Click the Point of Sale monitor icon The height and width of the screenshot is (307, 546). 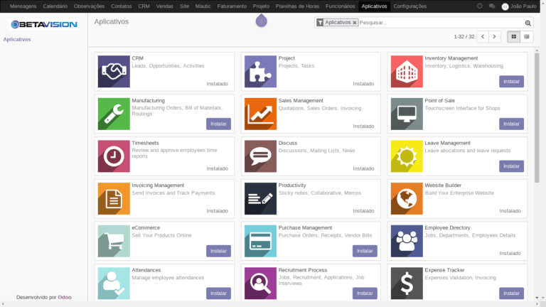tap(407, 114)
